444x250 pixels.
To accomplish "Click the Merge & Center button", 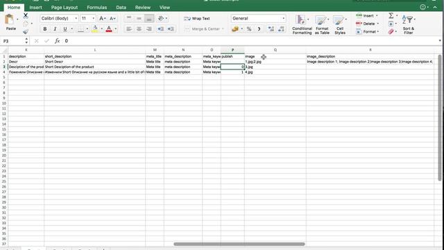I will tap(202, 29).
